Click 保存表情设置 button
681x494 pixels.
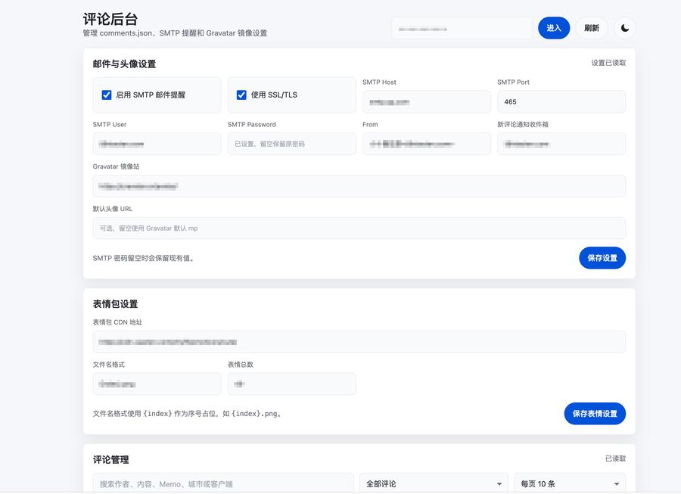pyautogui.click(x=595, y=414)
